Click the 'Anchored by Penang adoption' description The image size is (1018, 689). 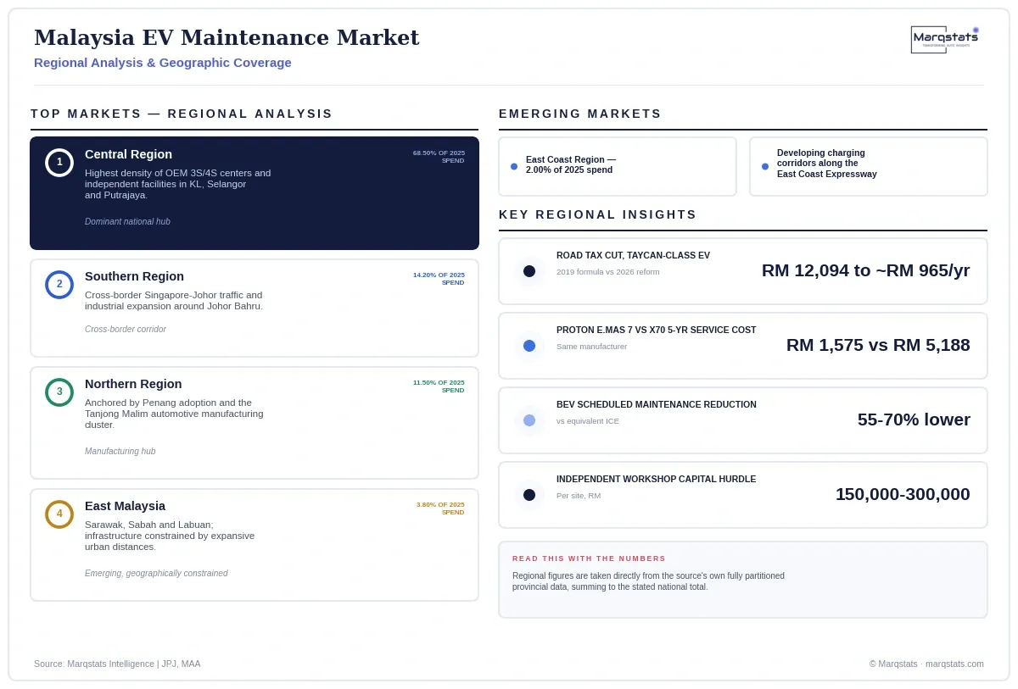[174, 414]
